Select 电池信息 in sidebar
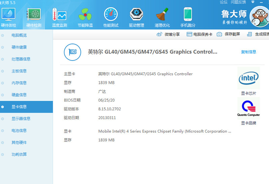 click(26, 131)
